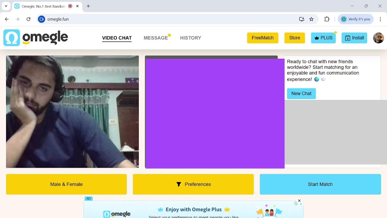Open the Store button

294,38
